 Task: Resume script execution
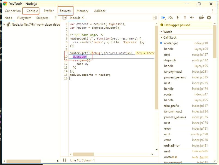point(163,18)
